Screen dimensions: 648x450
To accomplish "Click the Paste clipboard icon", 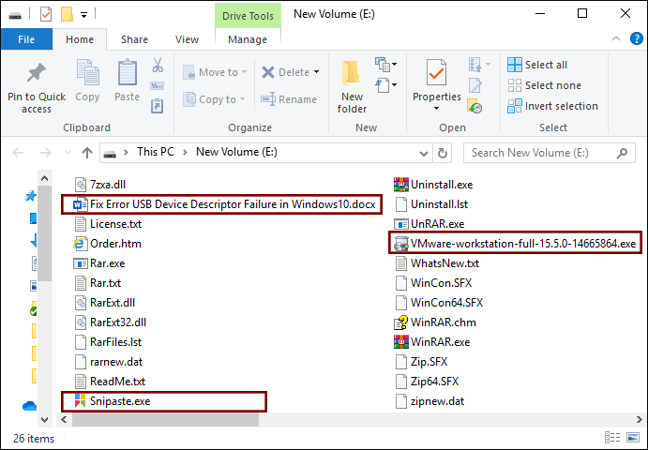I will pos(128,73).
